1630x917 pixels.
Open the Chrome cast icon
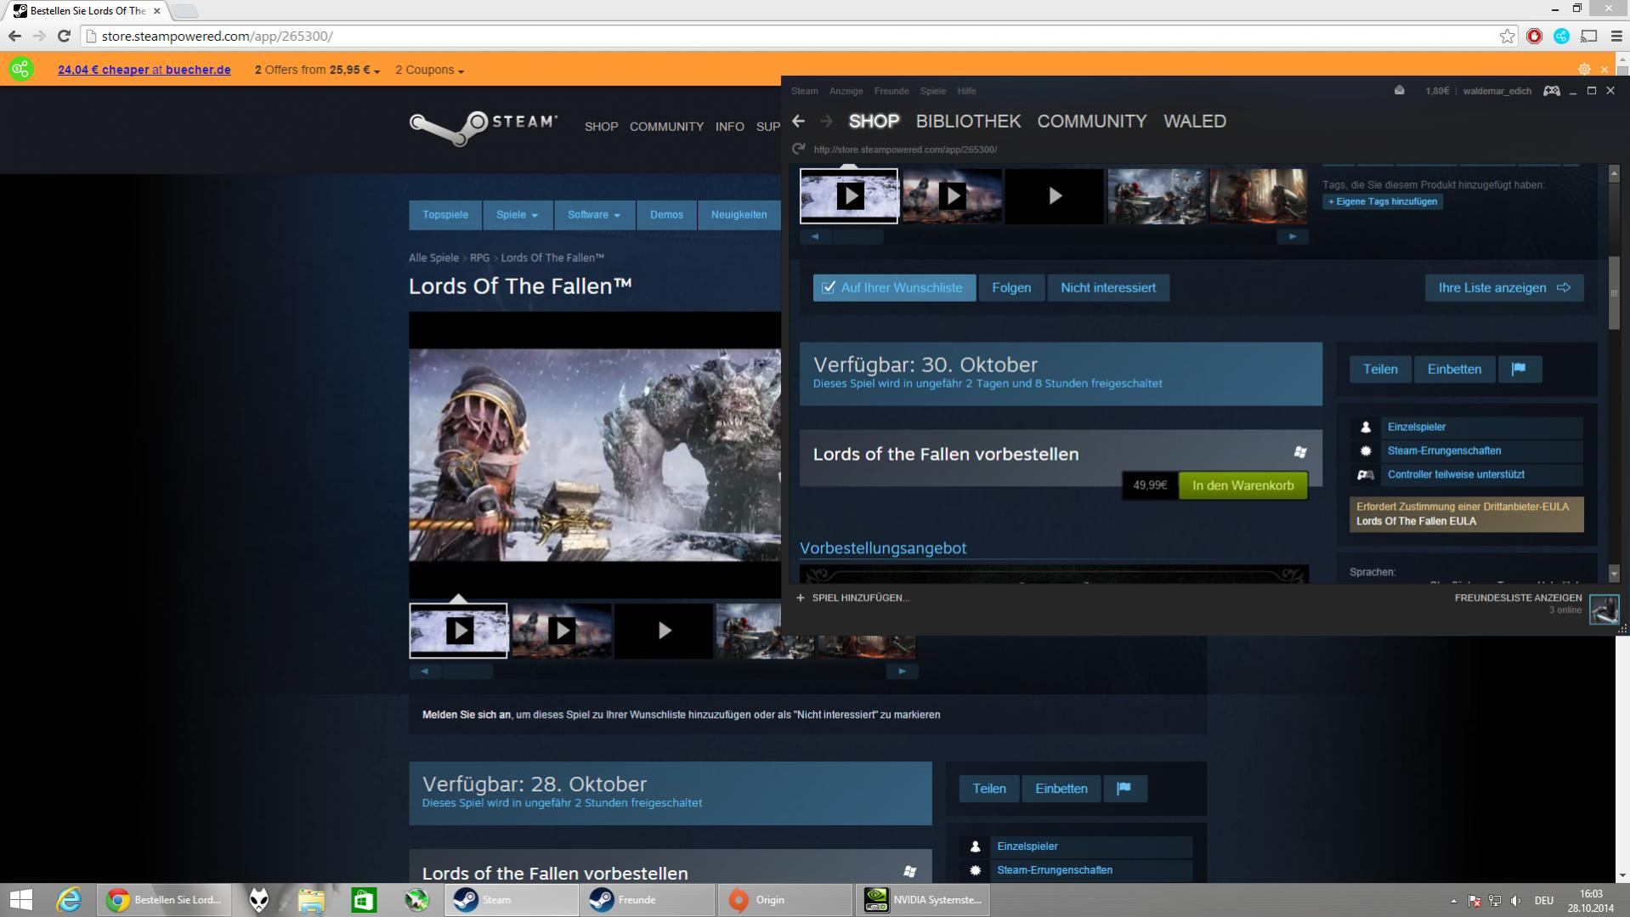click(x=1588, y=36)
